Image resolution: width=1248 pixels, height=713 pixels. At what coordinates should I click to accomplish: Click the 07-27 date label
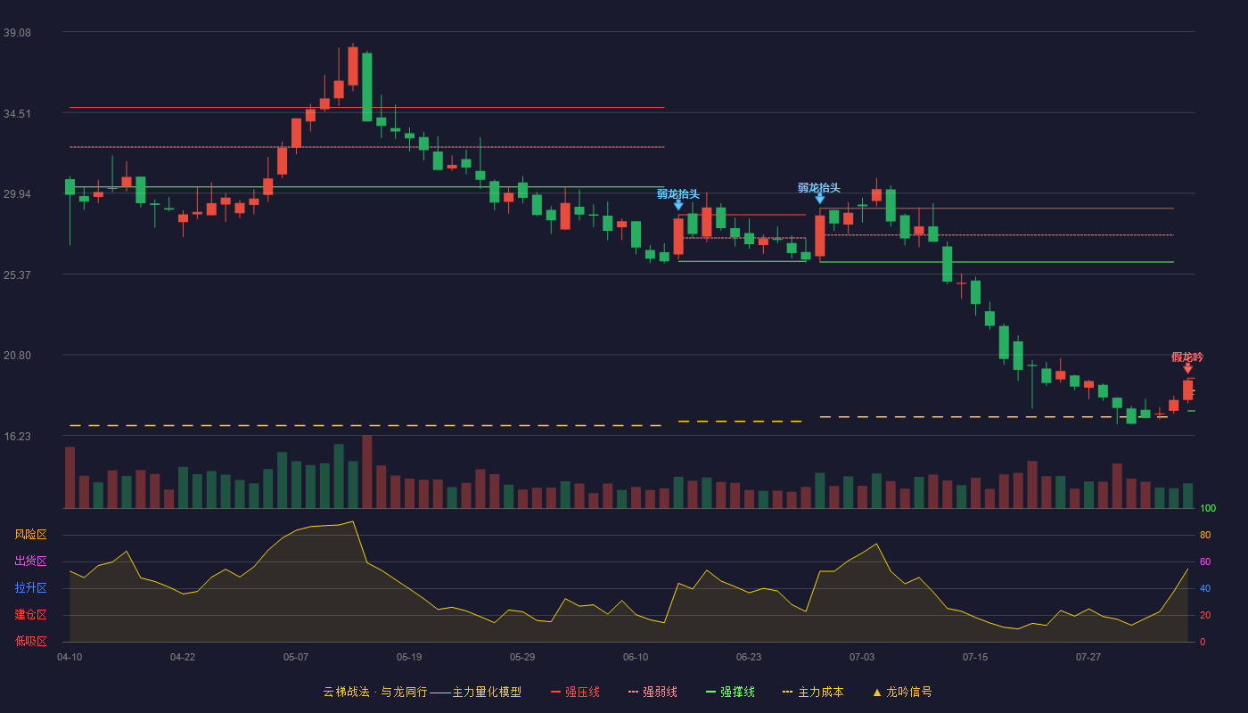point(1088,657)
